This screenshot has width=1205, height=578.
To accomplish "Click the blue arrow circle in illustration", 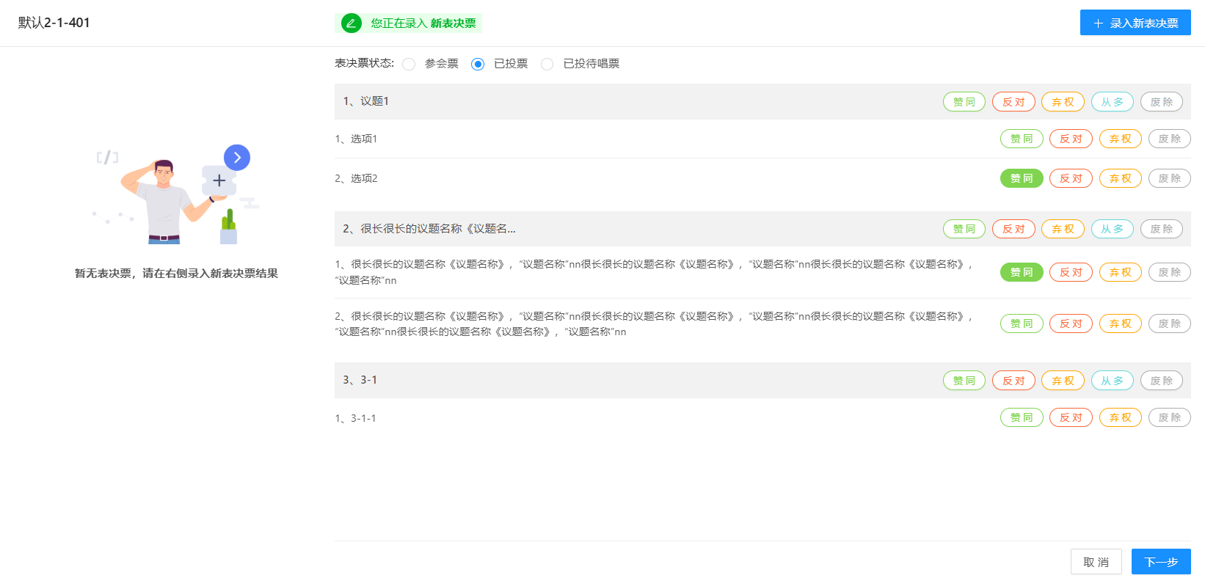I will click(x=237, y=158).
